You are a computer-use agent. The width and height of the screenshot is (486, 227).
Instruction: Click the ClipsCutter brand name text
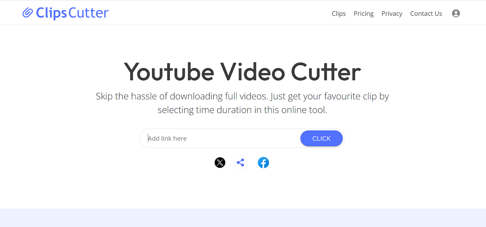pos(72,13)
